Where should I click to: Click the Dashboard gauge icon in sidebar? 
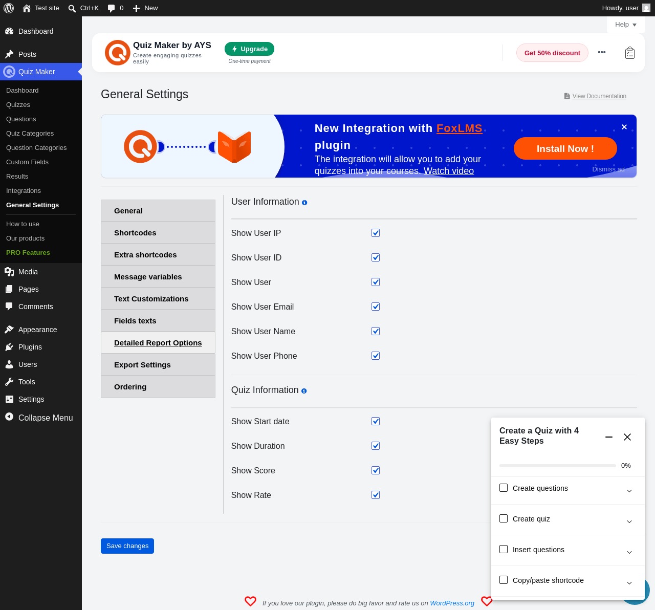point(9,31)
